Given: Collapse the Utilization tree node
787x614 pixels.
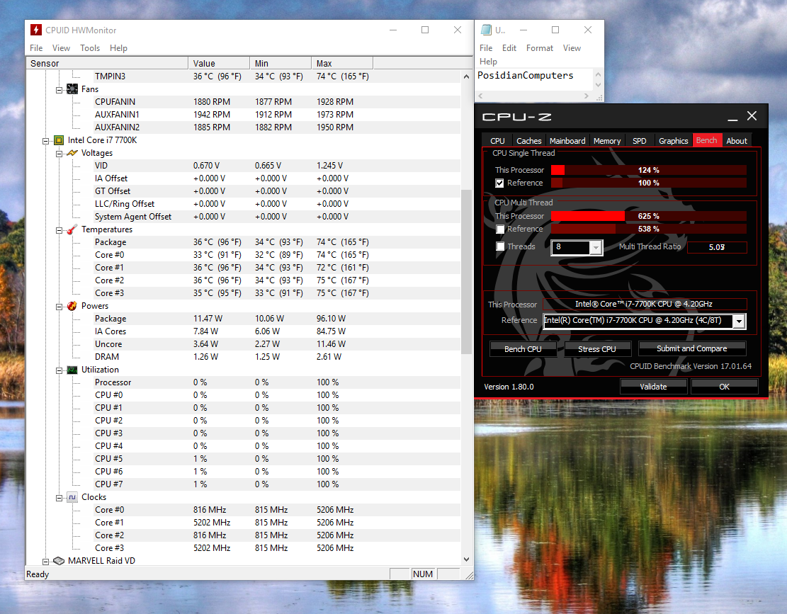Looking at the screenshot, I should point(60,370).
